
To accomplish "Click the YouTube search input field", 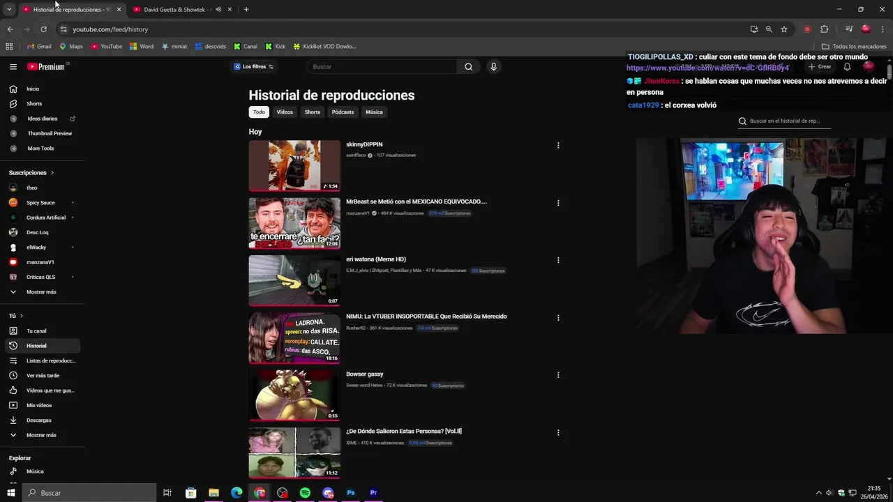I will [382, 67].
